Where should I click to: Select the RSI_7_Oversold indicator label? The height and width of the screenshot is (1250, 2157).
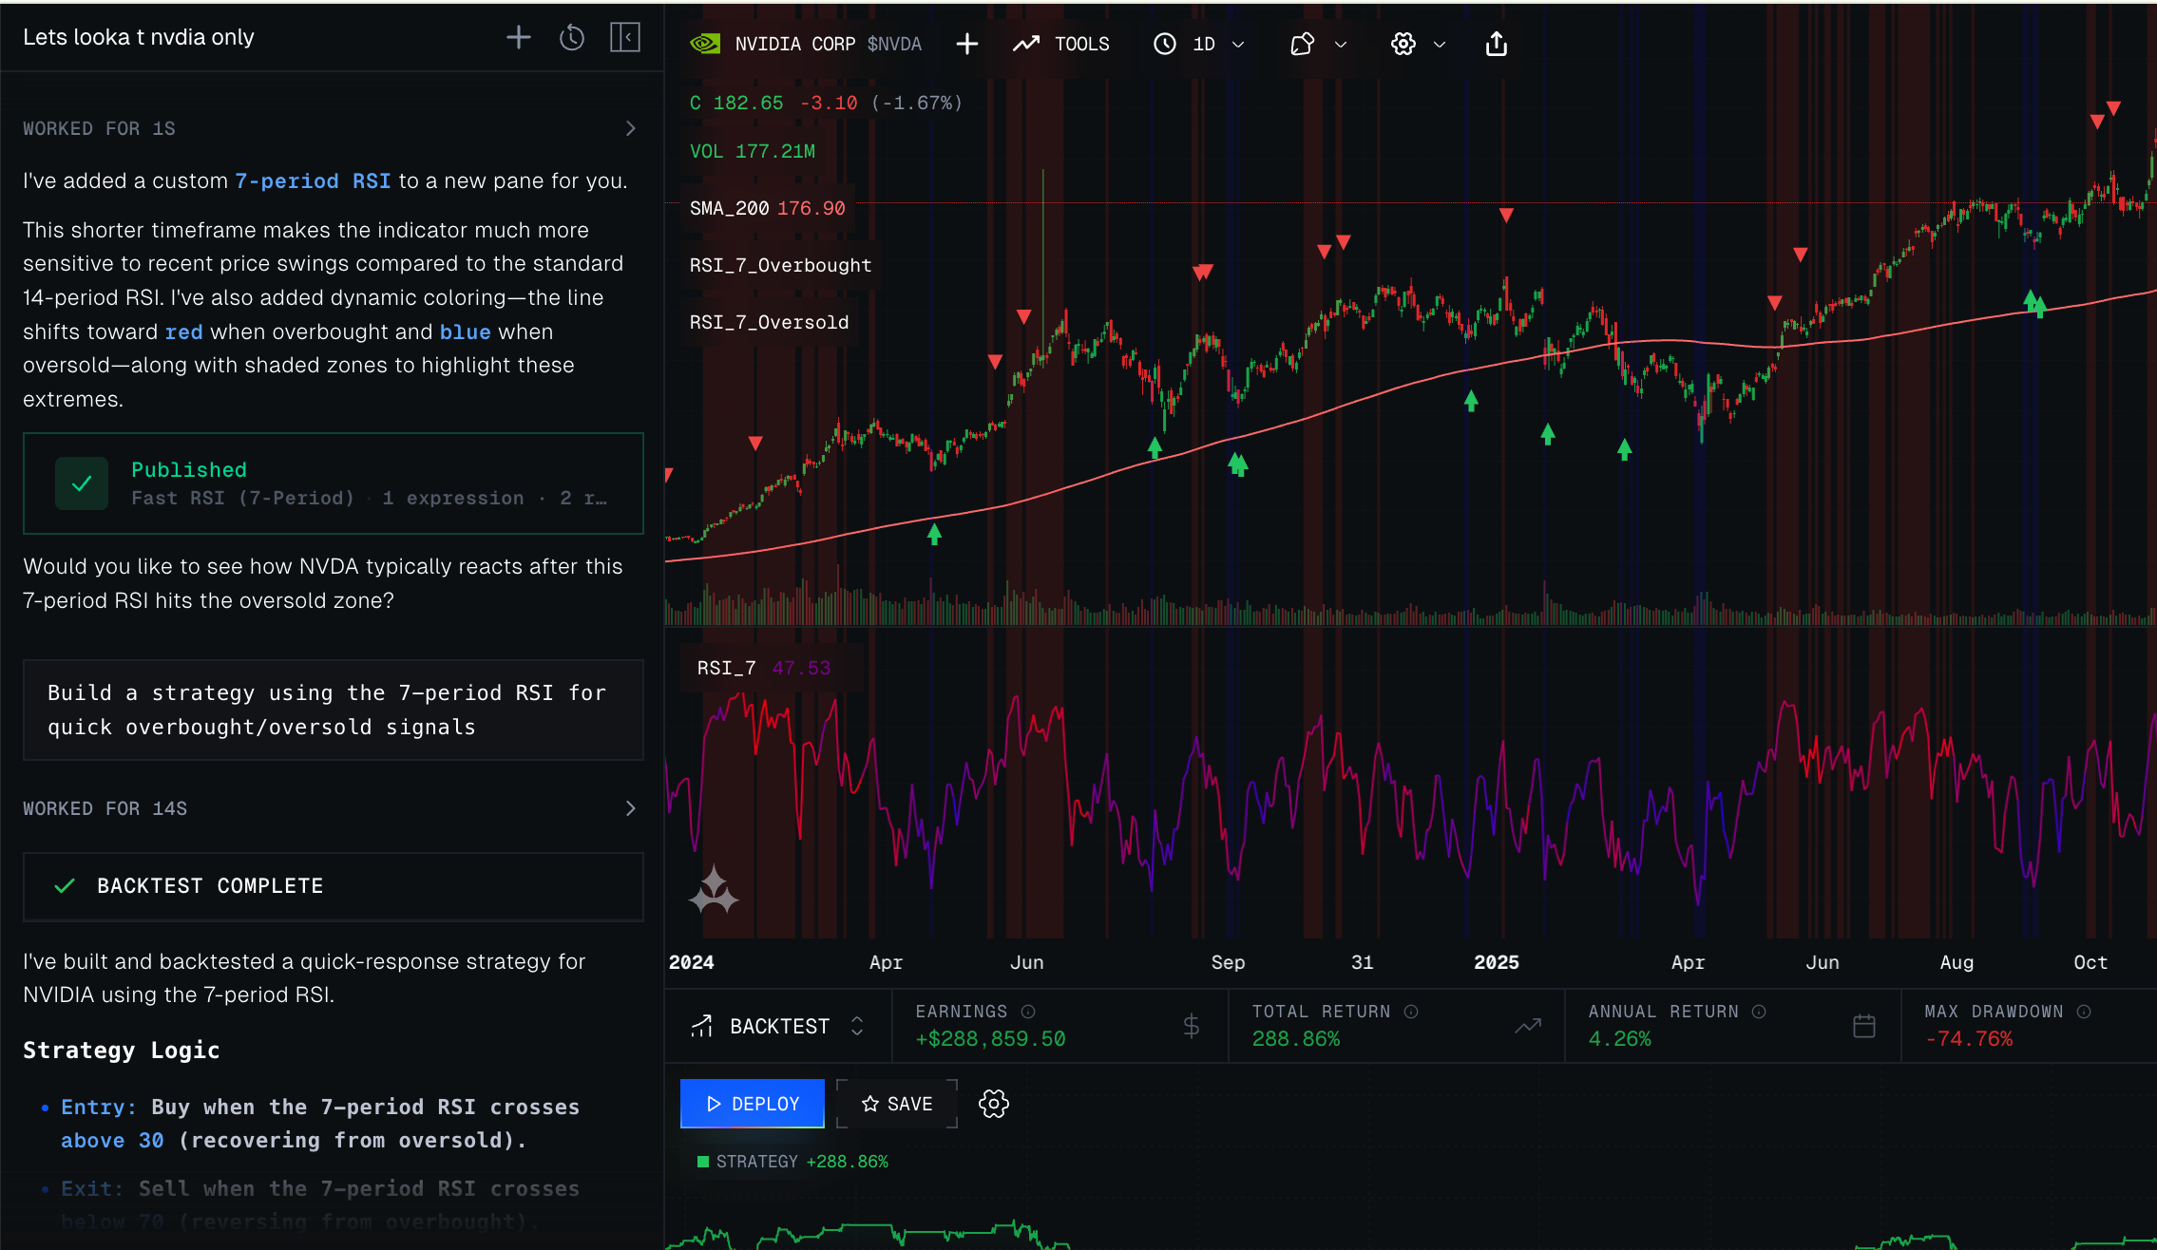pos(769,322)
